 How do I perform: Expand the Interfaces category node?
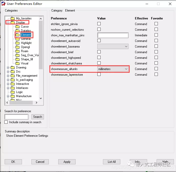pyautogui.click(x=8, y=88)
